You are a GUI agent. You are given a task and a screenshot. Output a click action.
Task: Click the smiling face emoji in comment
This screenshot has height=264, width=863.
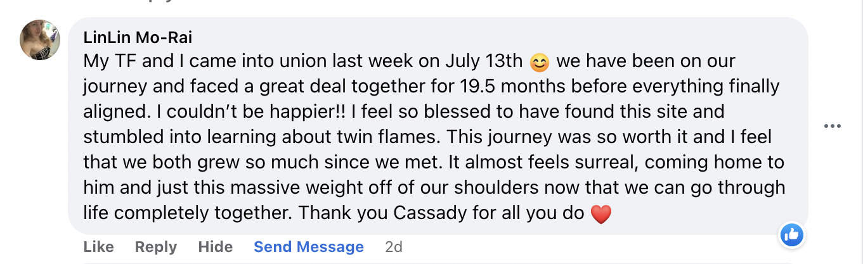tap(539, 62)
